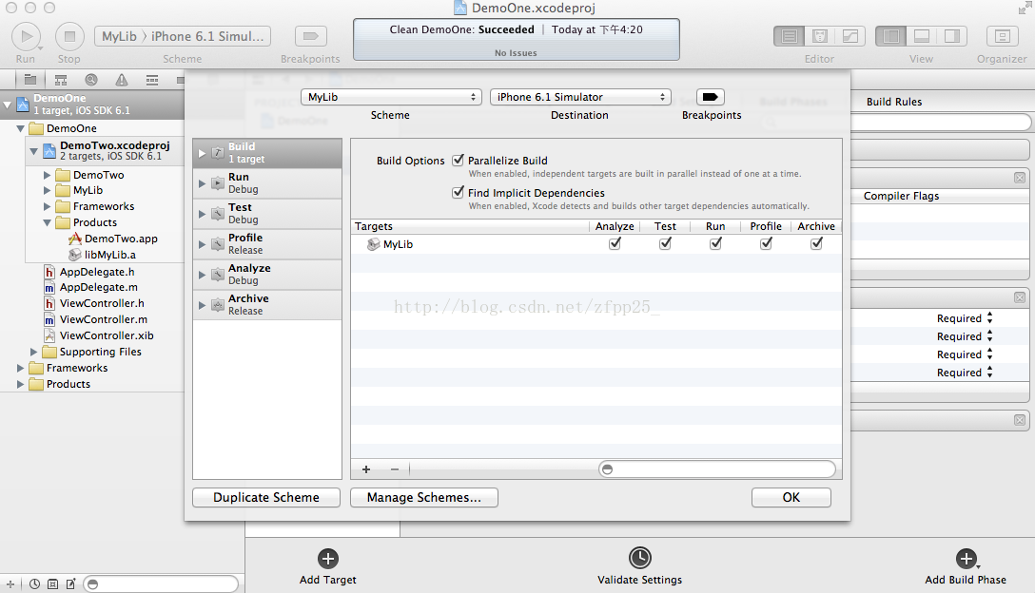Expand the Supporting Files folder
Viewport: 1035px width, 593px height.
[x=33, y=353]
